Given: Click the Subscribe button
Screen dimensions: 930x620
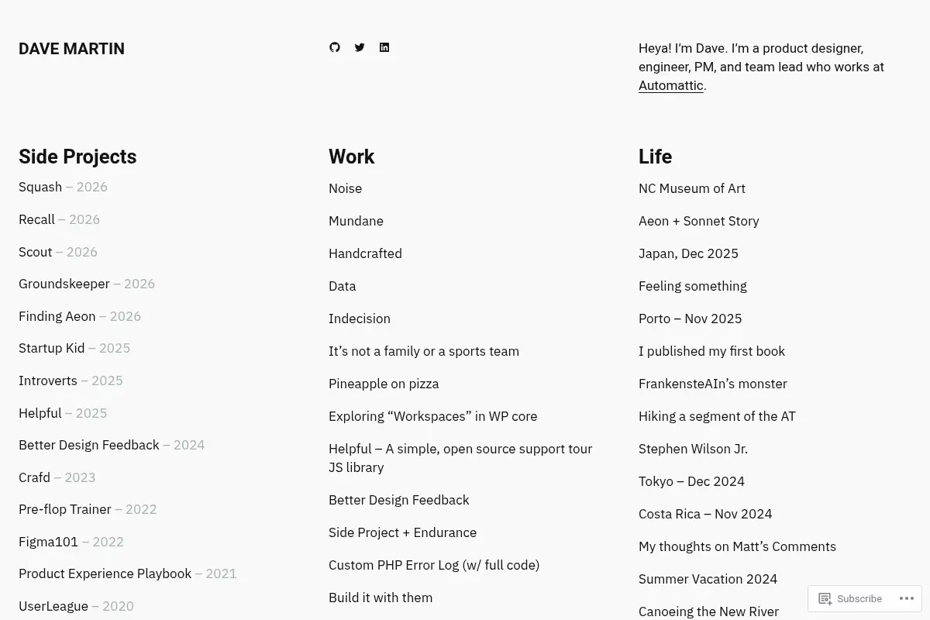Looking at the screenshot, I should (x=850, y=598).
